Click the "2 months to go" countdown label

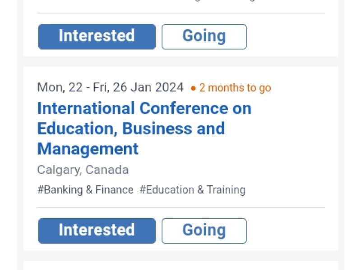235,88
